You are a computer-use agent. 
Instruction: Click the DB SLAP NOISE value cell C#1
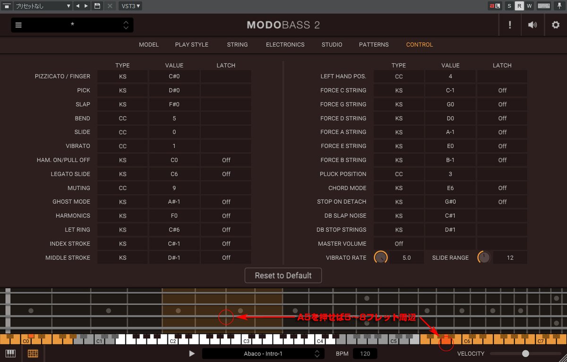click(x=450, y=216)
